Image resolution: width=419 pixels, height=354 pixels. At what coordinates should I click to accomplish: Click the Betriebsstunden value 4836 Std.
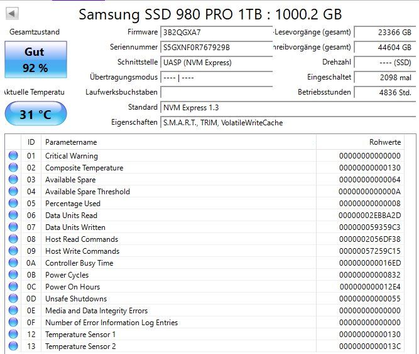coord(385,93)
